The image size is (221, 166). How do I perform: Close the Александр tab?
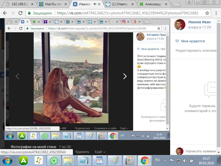(x=166, y=4)
